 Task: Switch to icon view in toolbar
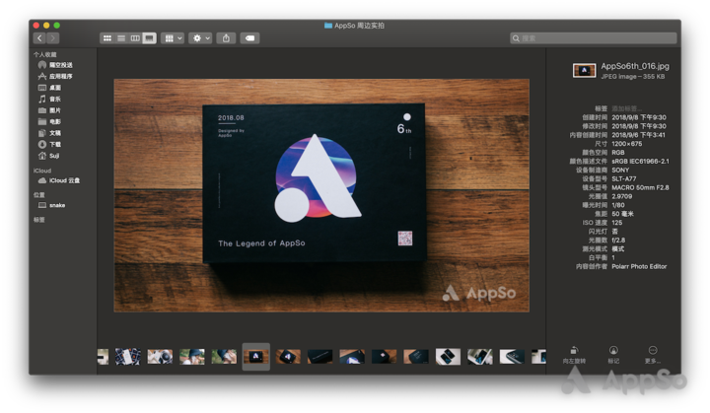tap(107, 38)
